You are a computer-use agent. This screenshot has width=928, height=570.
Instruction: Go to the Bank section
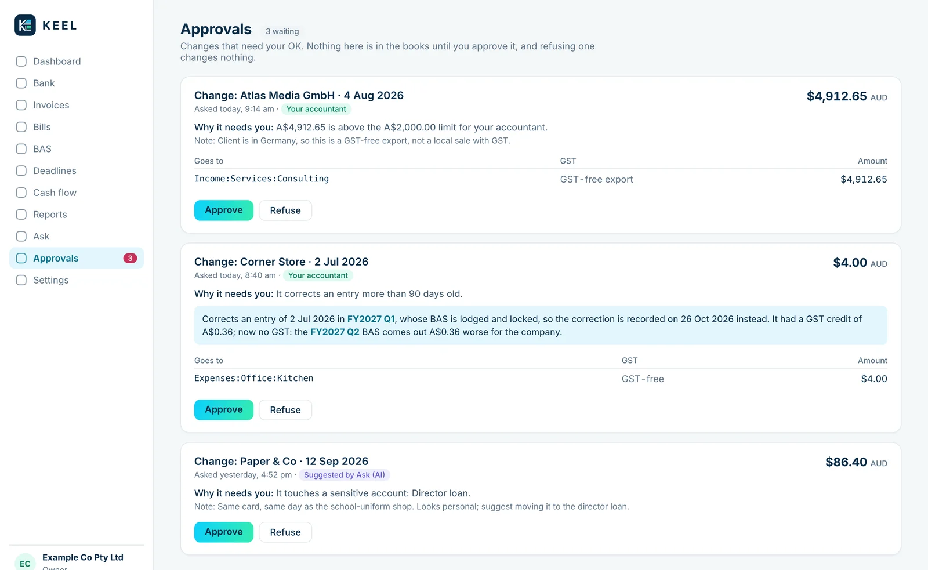[77, 83]
